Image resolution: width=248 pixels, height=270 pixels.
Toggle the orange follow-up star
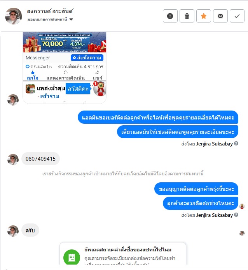pos(203,16)
